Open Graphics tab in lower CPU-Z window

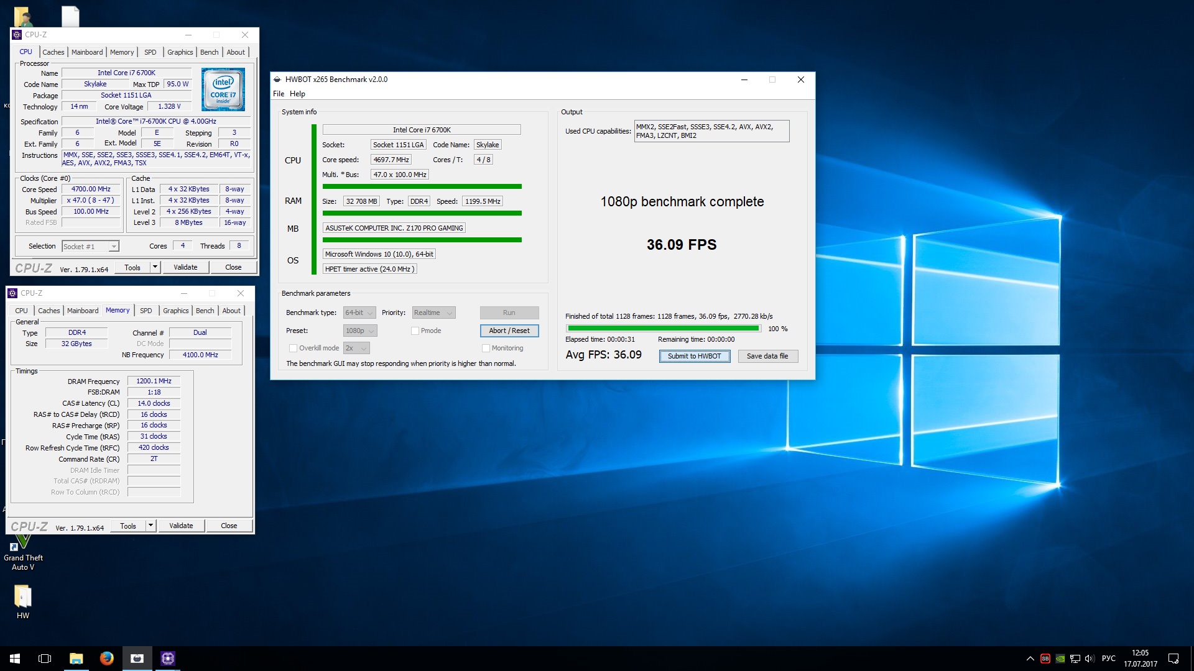pos(176,311)
